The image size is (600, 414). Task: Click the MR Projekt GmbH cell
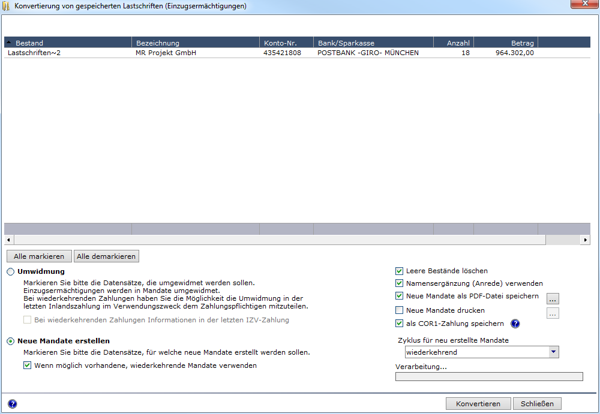click(x=166, y=53)
